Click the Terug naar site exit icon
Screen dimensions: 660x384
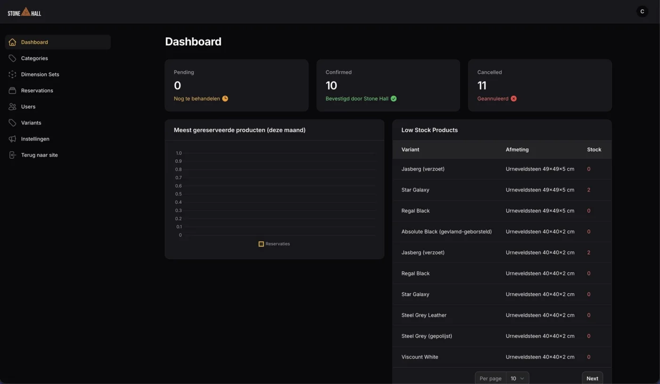pyautogui.click(x=12, y=155)
